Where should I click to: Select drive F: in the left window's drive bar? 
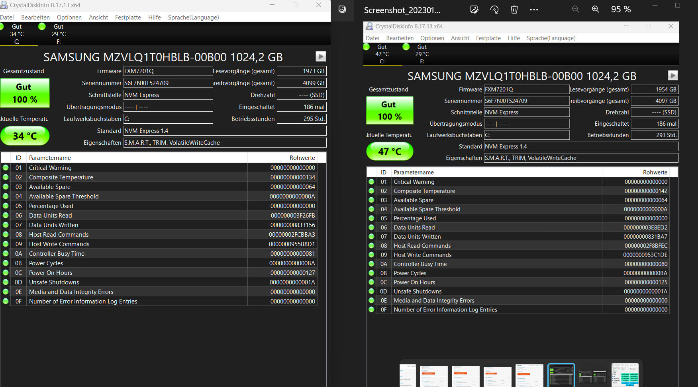coord(58,34)
